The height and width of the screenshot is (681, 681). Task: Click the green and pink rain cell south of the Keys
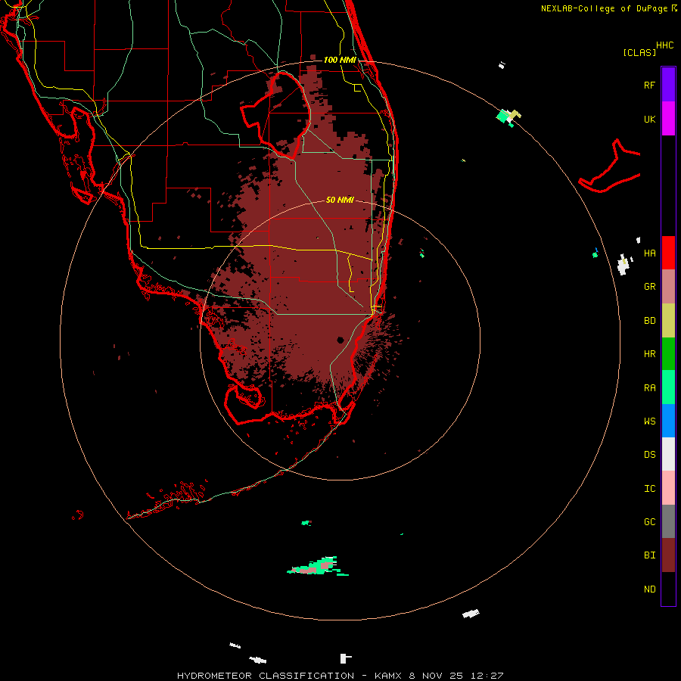click(317, 566)
